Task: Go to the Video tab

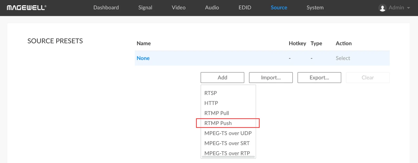Action: point(179,8)
